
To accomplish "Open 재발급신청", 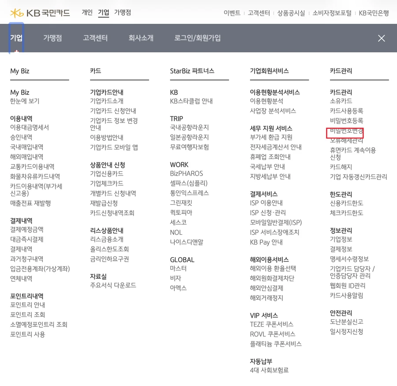I will (104, 203).
